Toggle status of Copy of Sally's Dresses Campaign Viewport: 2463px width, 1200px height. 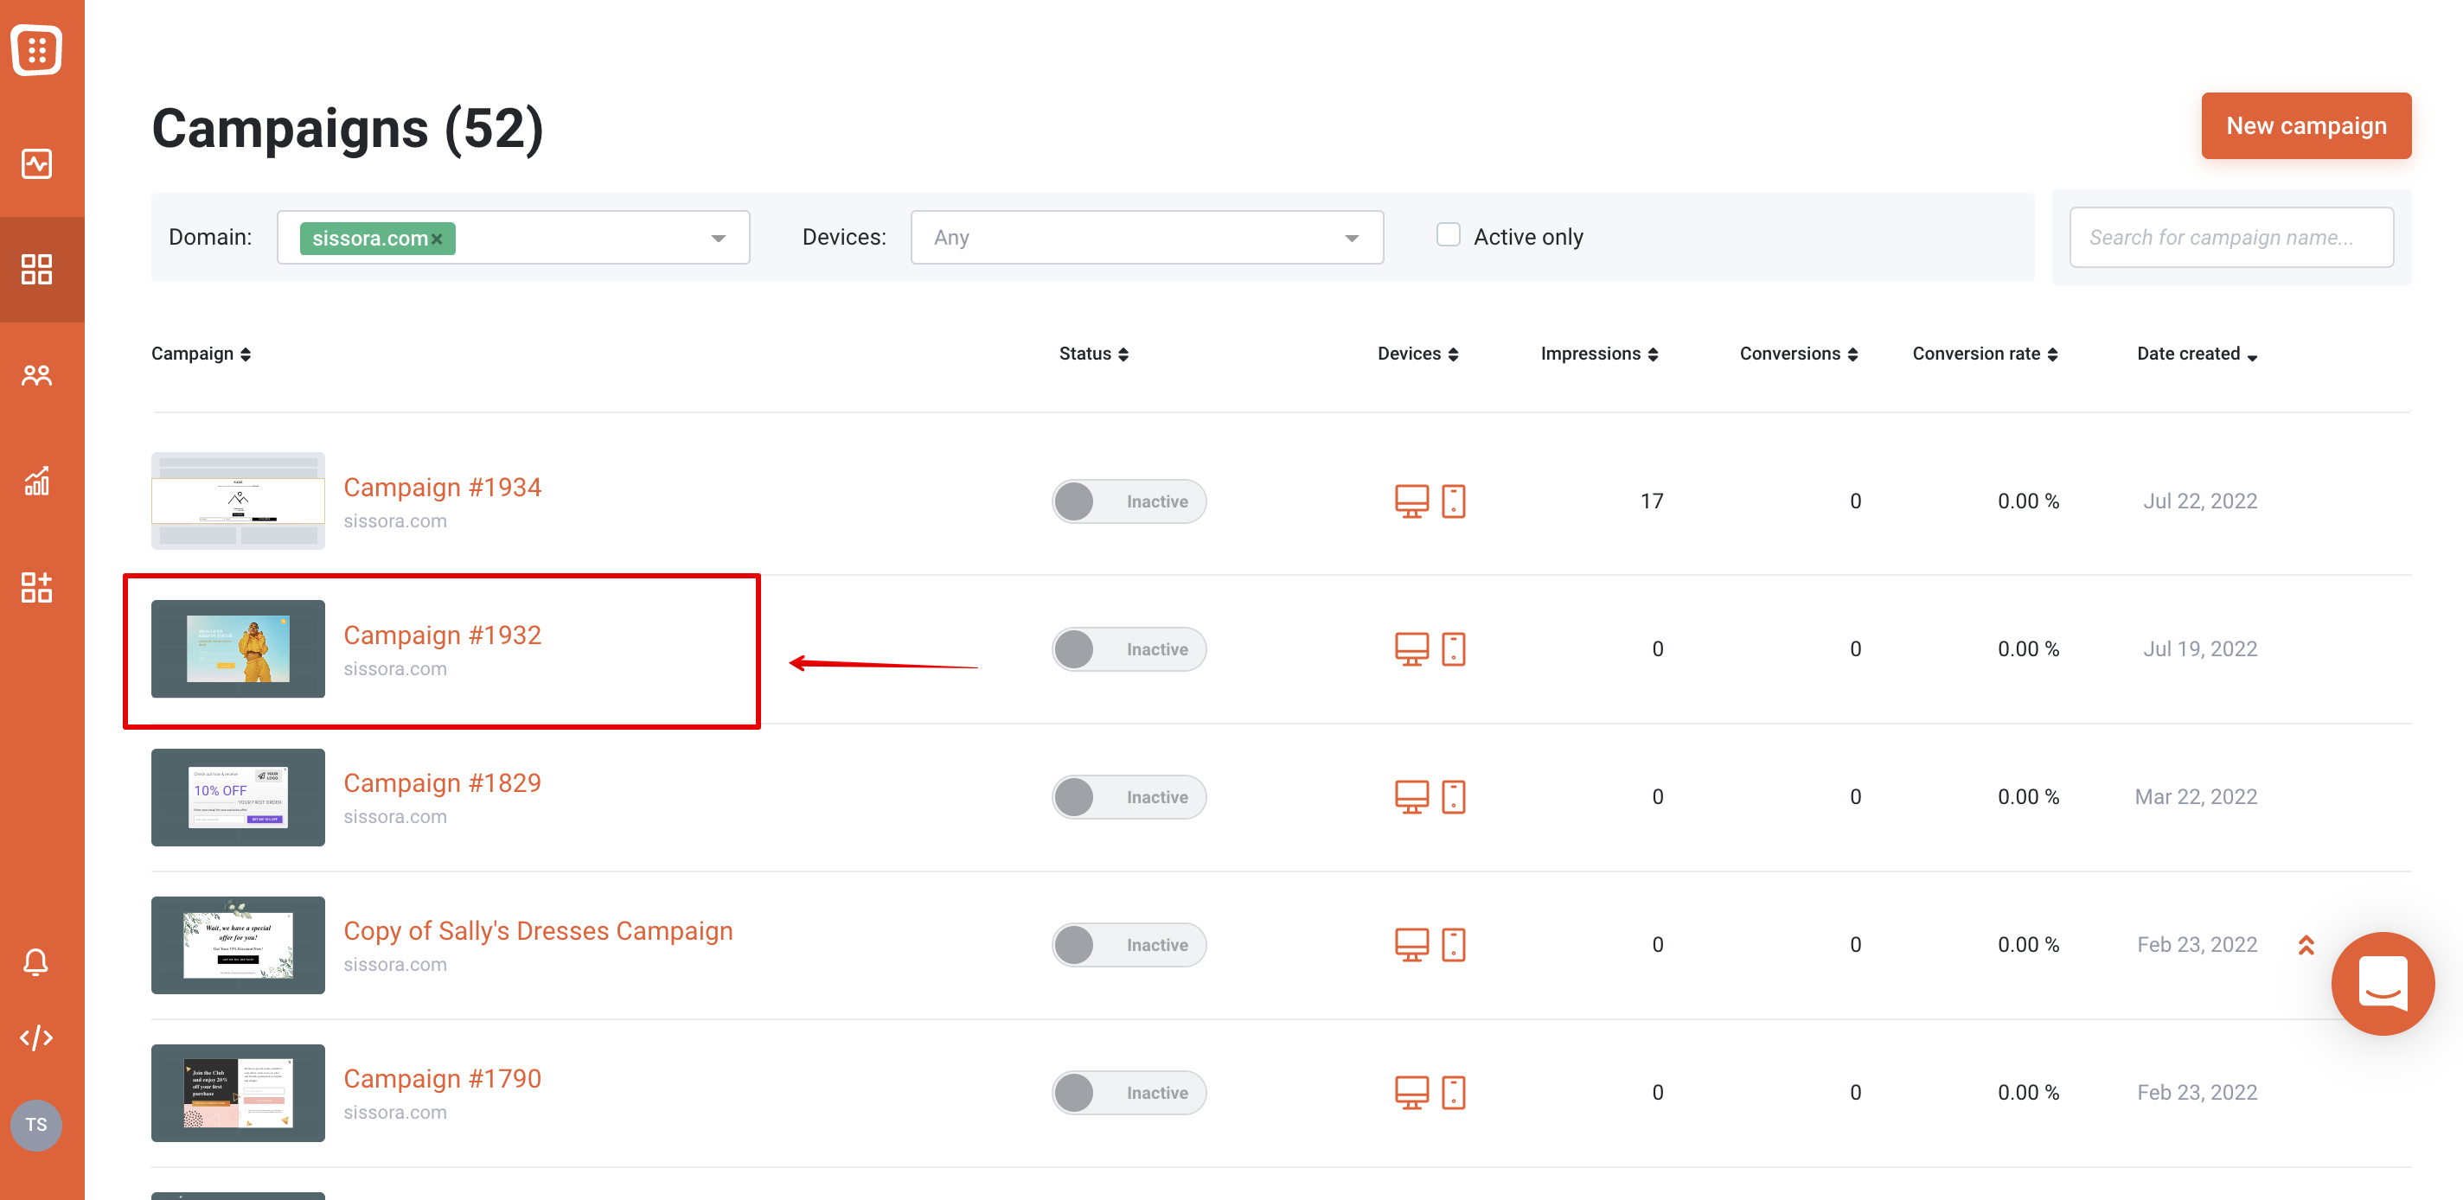pyautogui.click(x=1129, y=945)
